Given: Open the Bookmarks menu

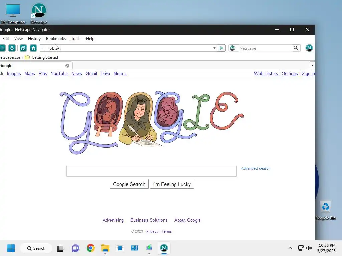Looking at the screenshot, I should (56, 39).
